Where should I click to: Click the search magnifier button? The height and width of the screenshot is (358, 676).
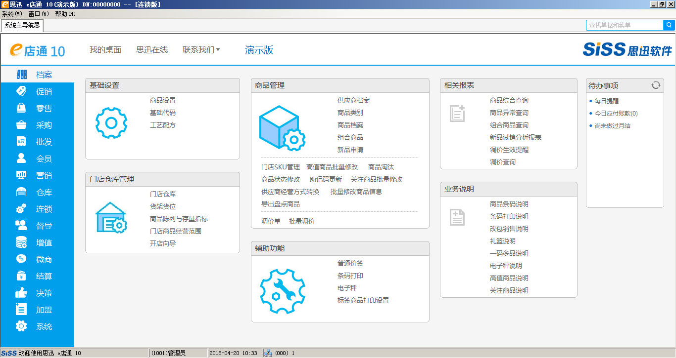coord(669,25)
